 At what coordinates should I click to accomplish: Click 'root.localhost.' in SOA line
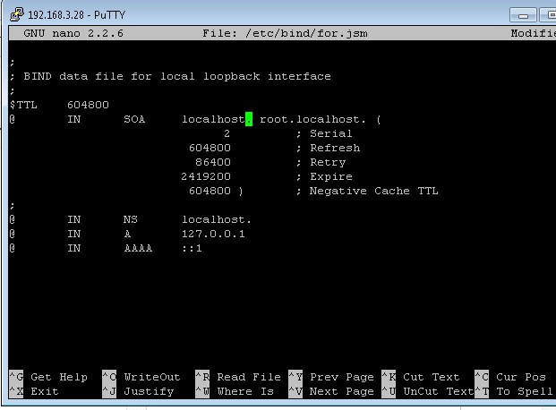[312, 119]
